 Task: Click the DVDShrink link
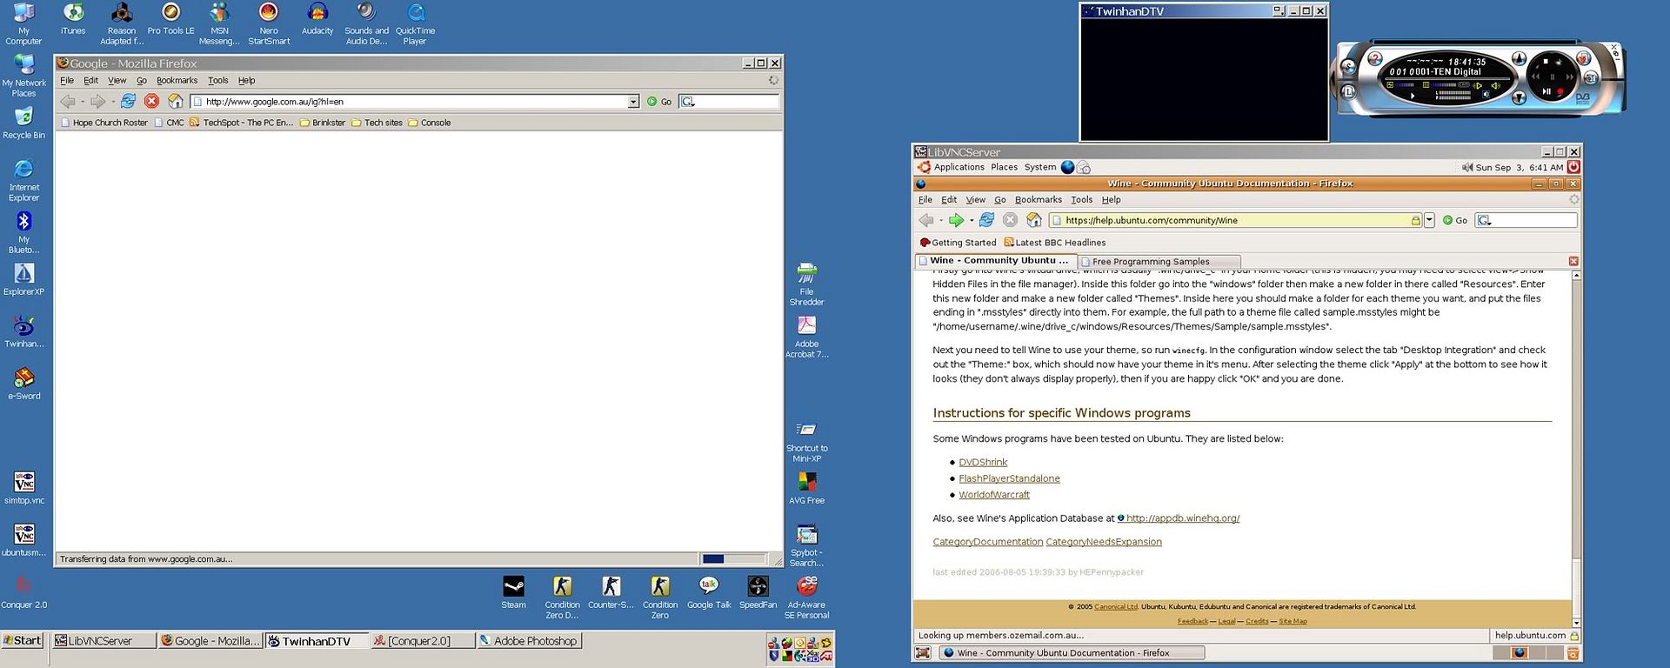tap(983, 462)
